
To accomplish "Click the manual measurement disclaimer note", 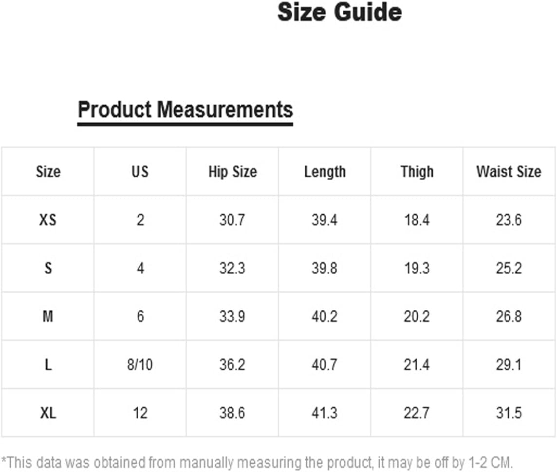I will [257, 463].
